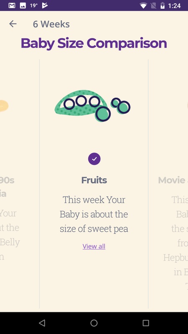Tap the checkmark task notification icon
This screenshot has width=188, height=334.
(45, 5)
